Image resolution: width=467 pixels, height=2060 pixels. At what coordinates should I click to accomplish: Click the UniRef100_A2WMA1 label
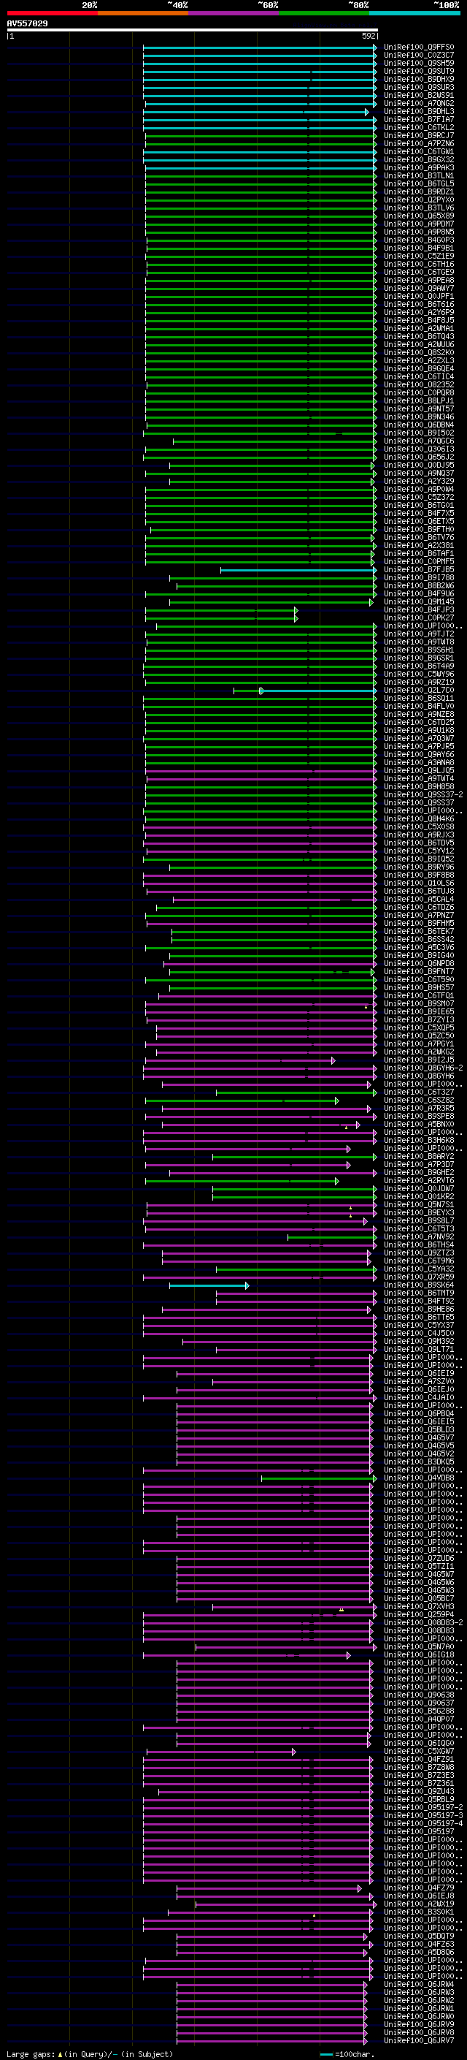[419, 329]
